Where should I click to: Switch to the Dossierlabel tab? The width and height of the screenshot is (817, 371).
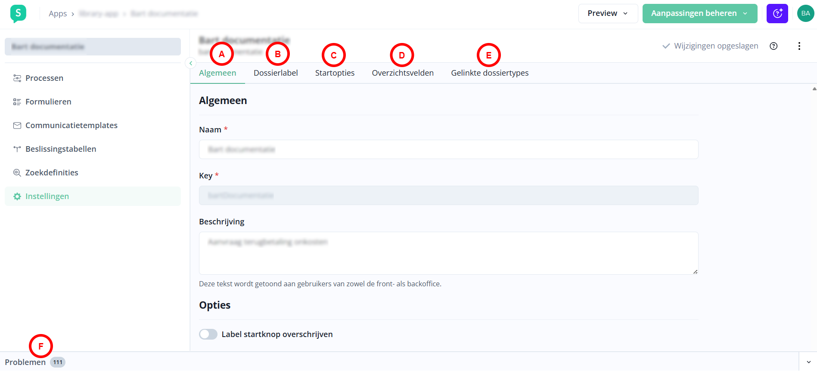(276, 73)
